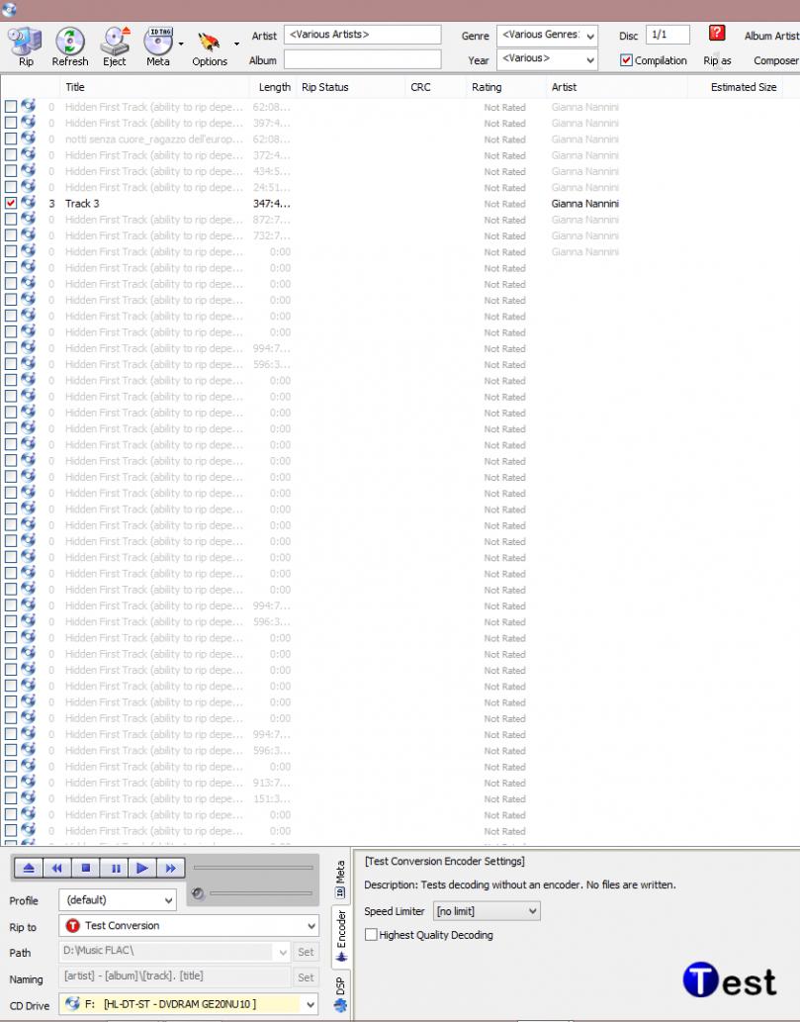Open the Profile dropdown

[x=118, y=900]
